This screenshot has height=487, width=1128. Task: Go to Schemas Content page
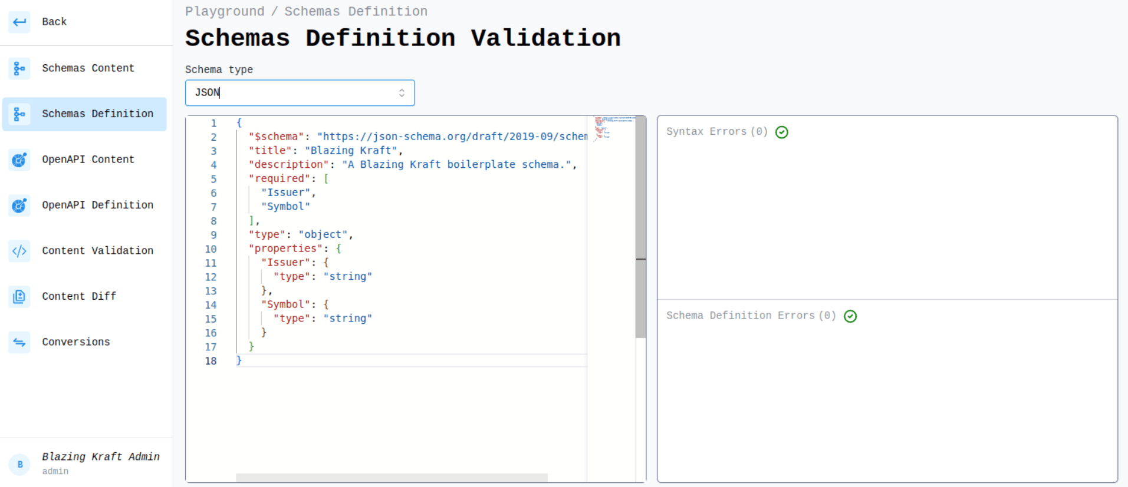84,68
